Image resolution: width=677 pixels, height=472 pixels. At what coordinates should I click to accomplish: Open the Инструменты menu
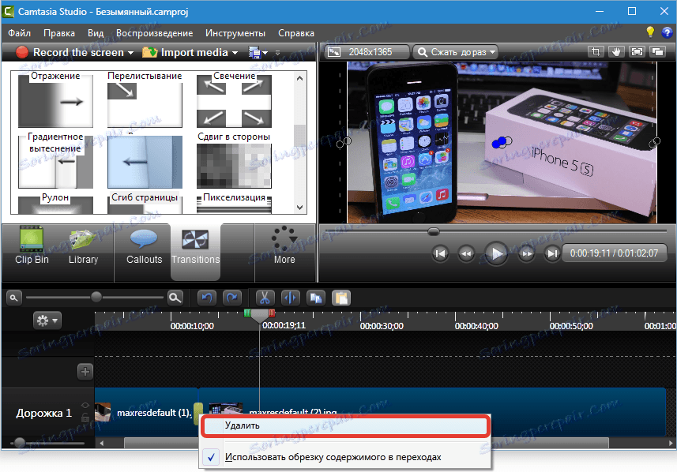235,33
